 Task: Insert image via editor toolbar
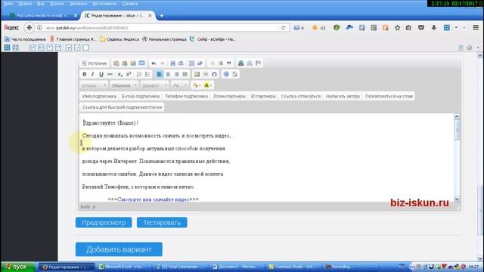(197, 74)
